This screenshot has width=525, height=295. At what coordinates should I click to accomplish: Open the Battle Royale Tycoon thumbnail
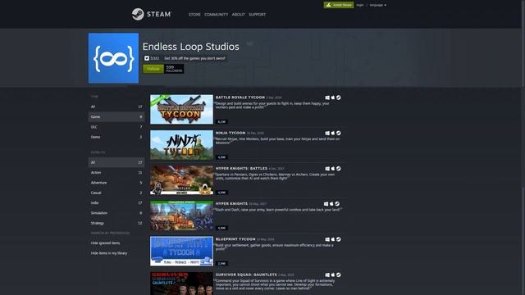(x=181, y=109)
